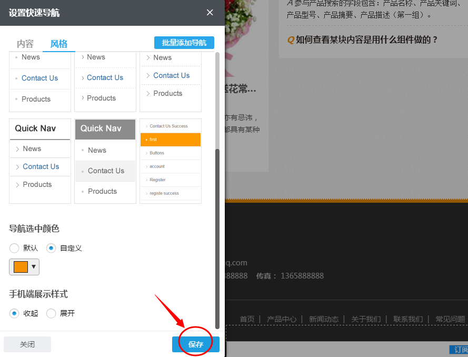Select the 自定义 color option
This screenshot has width=468, height=357.
click(51, 248)
